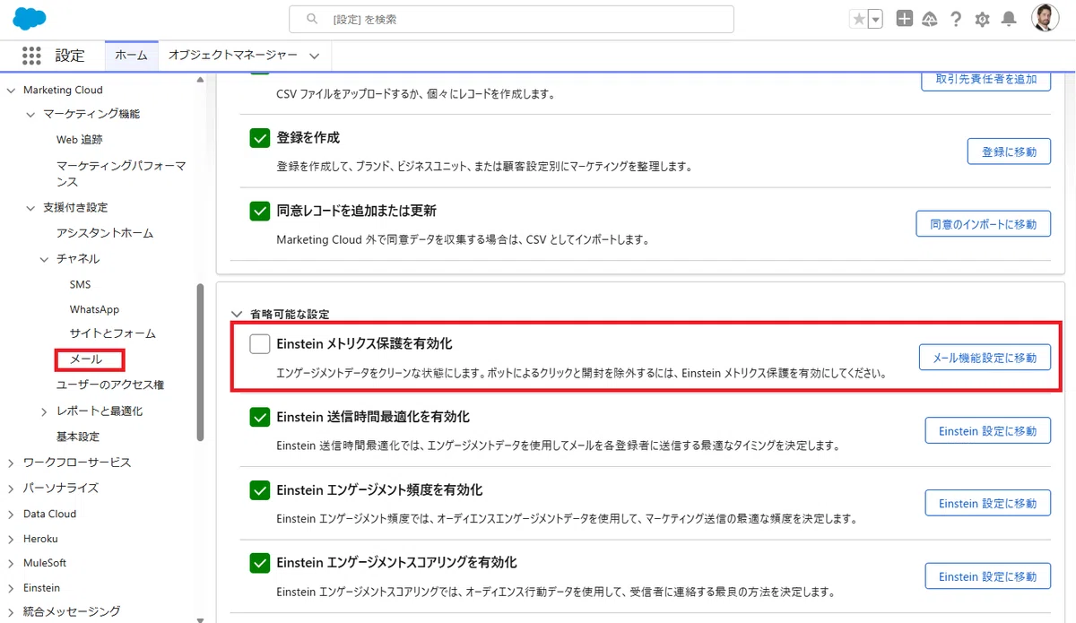1076x623 pixels.
Task: Collapse the 省略可能な設定 section chevron
Action: pyautogui.click(x=237, y=315)
